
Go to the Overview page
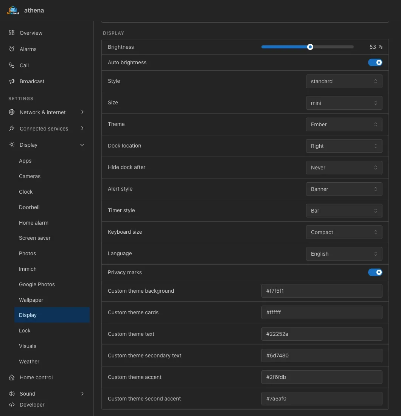[31, 33]
